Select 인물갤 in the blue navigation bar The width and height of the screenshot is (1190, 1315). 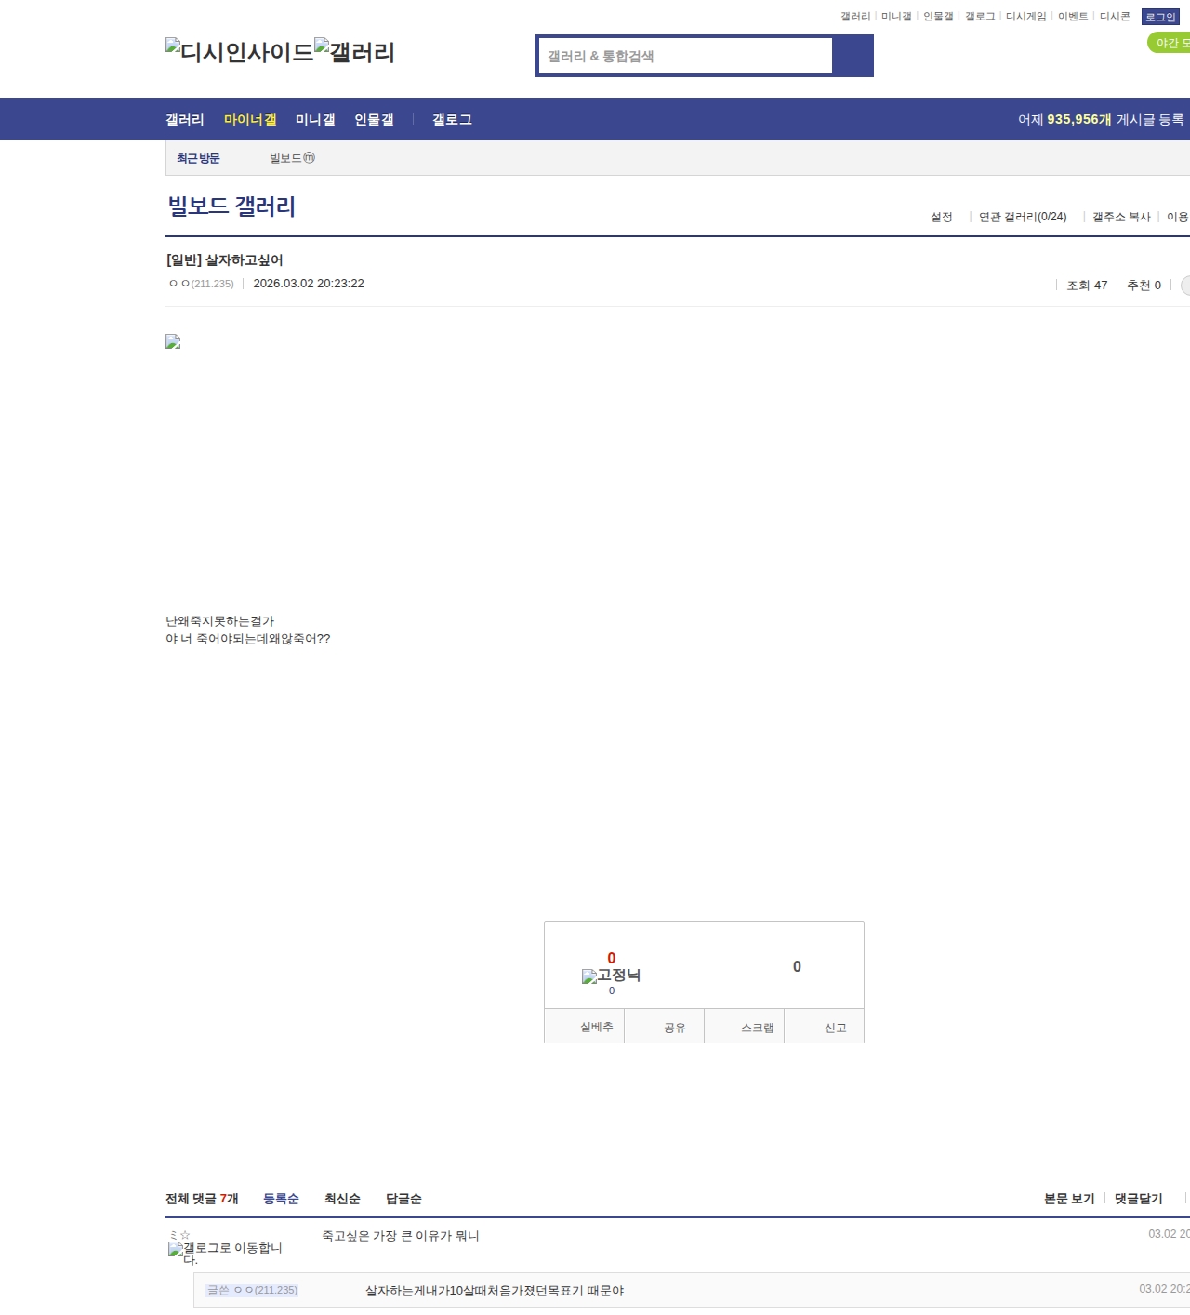coord(374,119)
